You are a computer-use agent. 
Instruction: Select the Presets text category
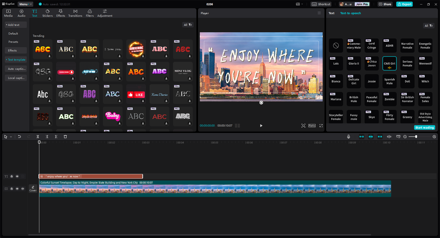[13, 42]
